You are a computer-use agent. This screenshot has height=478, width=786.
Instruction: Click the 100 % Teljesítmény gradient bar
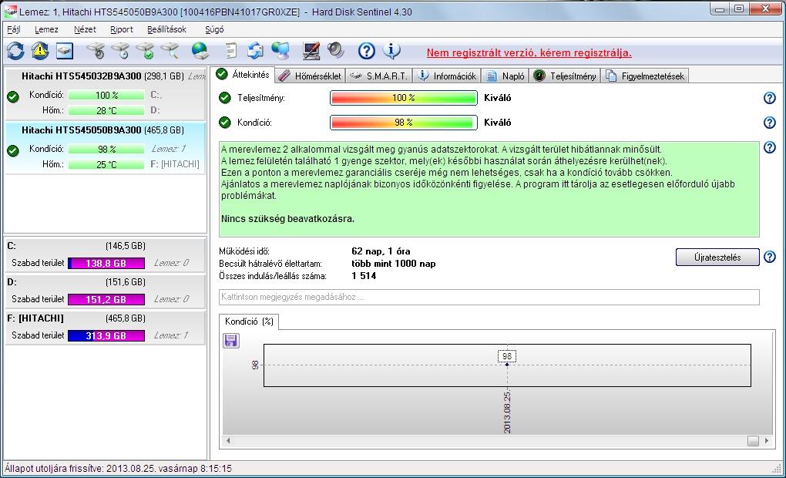(404, 98)
